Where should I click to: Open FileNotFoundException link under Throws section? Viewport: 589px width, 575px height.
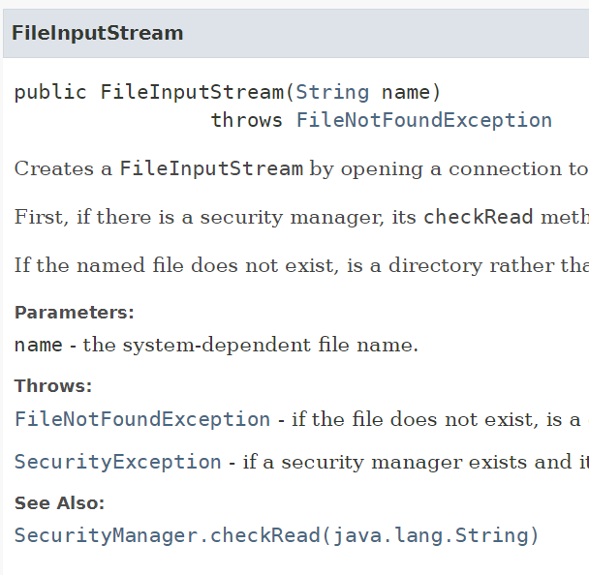click(142, 419)
